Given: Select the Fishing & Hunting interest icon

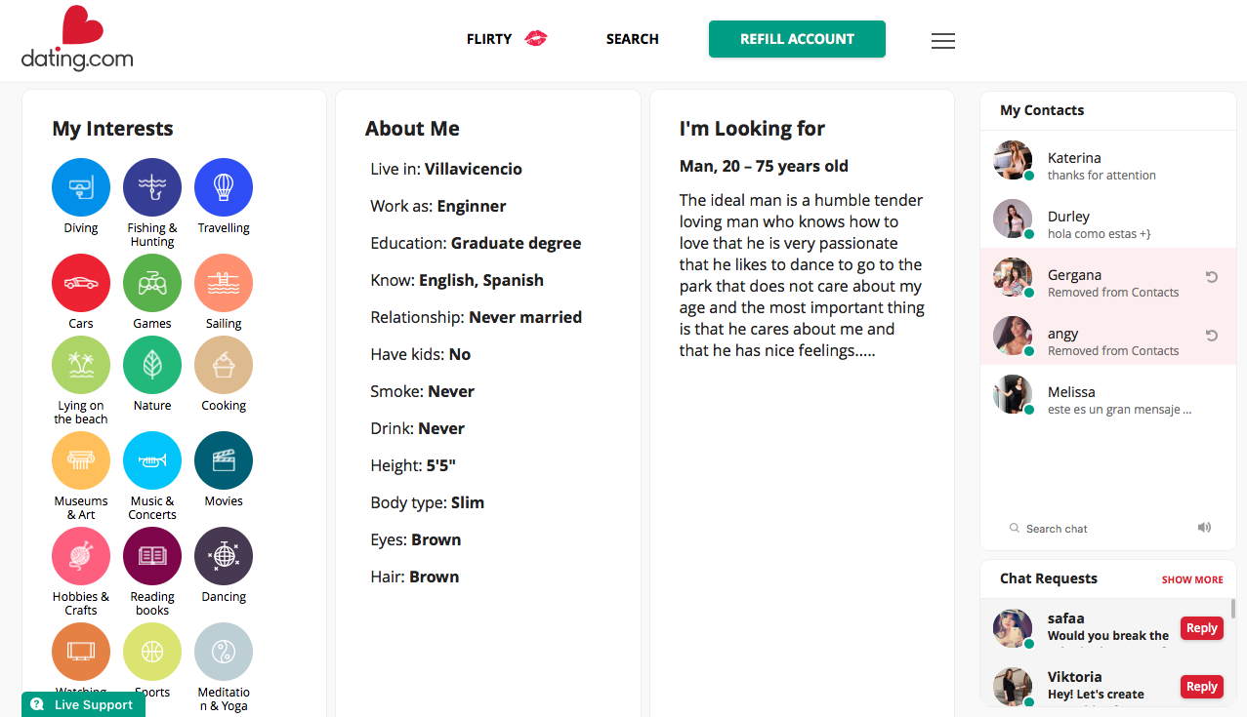Looking at the screenshot, I should click(x=152, y=186).
